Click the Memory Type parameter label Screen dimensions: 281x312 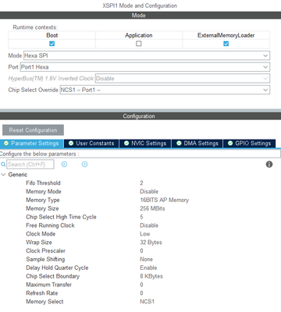pyautogui.click(x=43, y=200)
